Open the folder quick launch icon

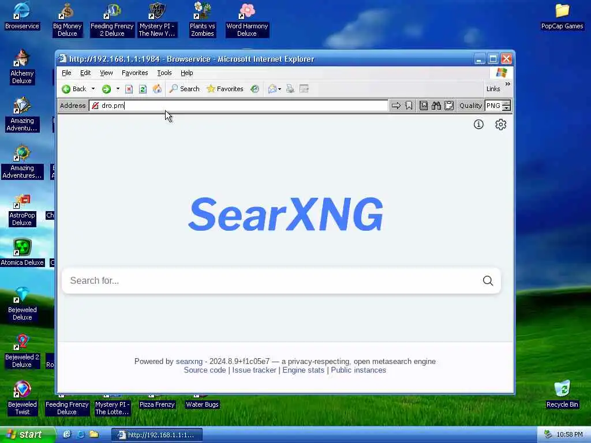tap(94, 435)
